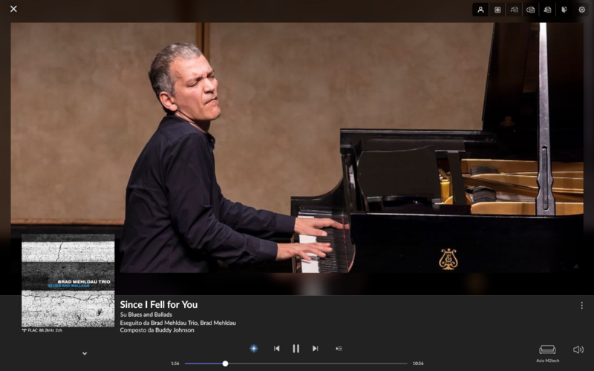Skip to the next track

(x=315, y=348)
